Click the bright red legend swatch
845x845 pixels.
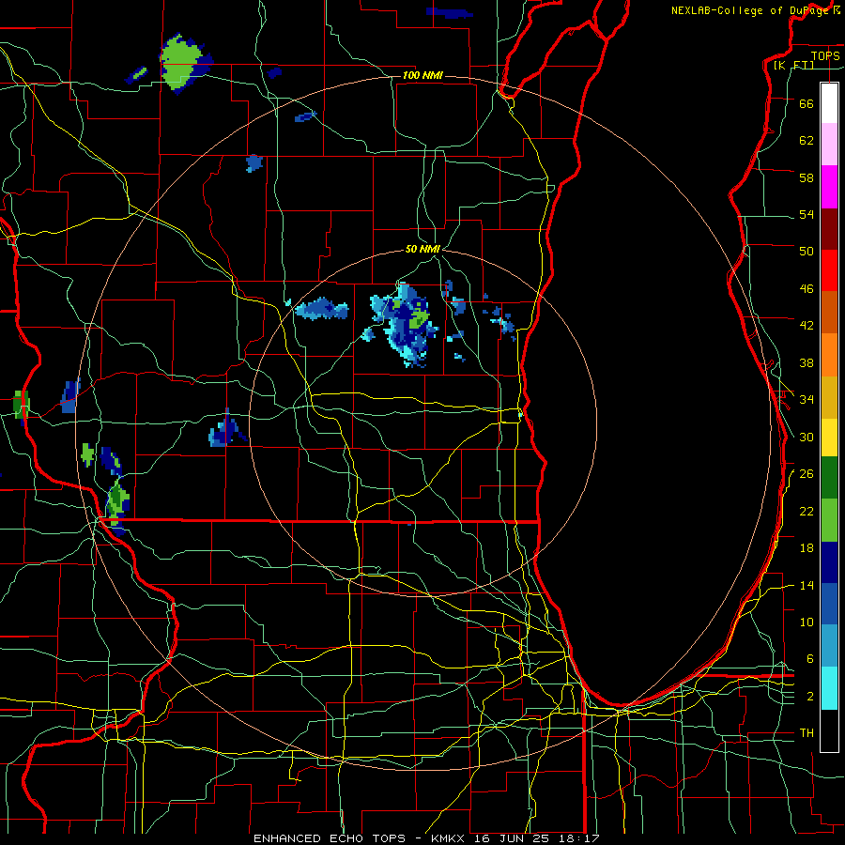pyautogui.click(x=829, y=270)
